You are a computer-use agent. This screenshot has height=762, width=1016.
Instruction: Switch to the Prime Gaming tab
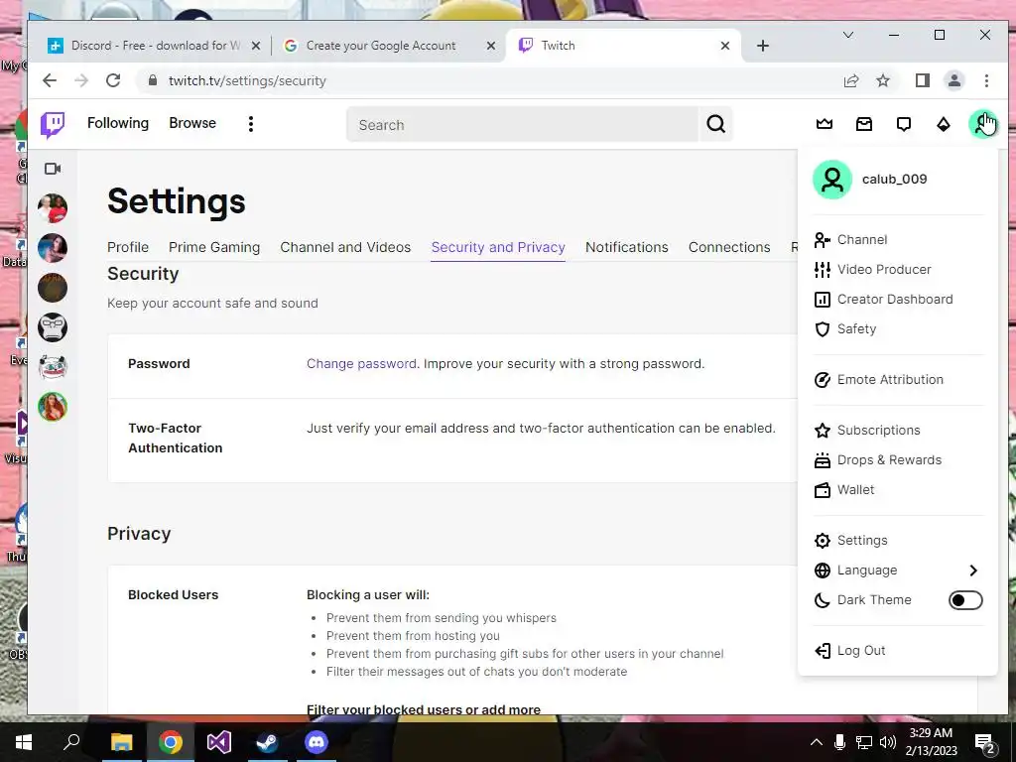(214, 247)
